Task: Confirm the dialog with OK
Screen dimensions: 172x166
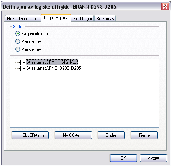Action: click(x=123, y=158)
